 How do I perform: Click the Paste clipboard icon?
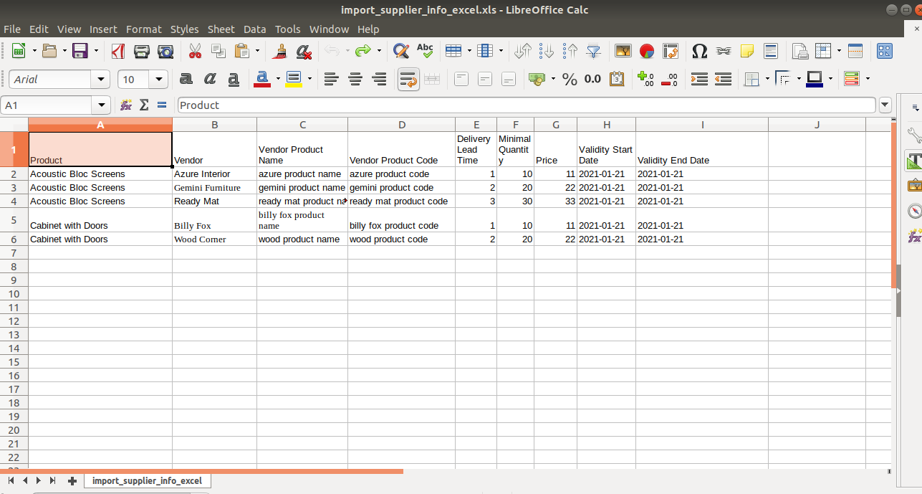242,51
